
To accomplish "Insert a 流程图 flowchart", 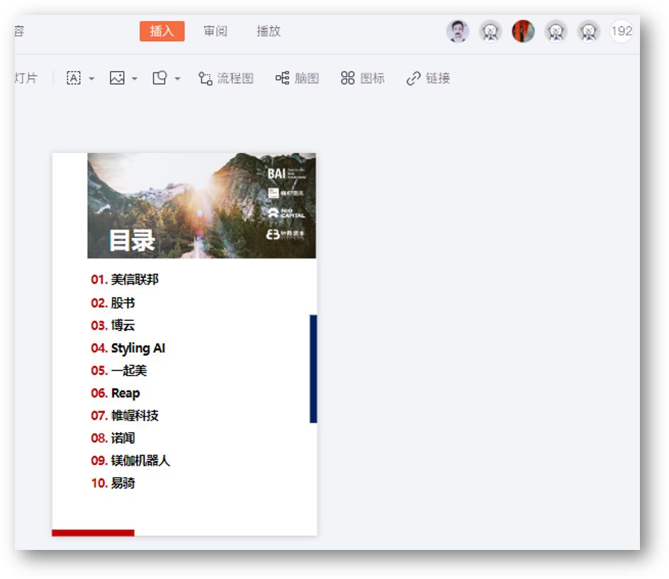I will click(x=225, y=78).
